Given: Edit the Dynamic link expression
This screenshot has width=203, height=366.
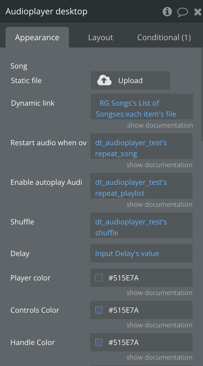Looking at the screenshot, I should point(142,107).
